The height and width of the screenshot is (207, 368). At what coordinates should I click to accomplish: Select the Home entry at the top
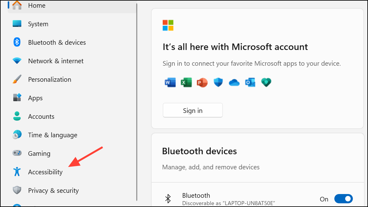(x=17, y=5)
